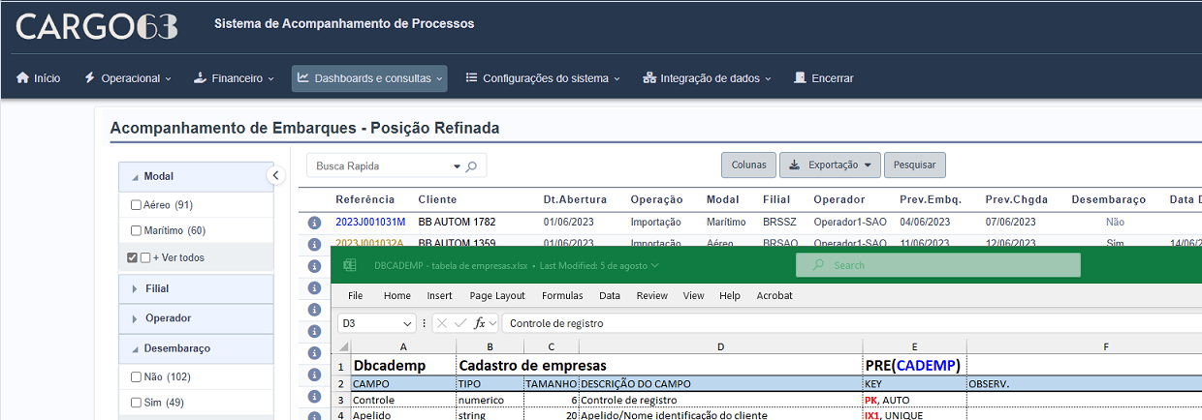Open the Excel Name Box dropdown
The image size is (1202, 420).
(x=407, y=323)
